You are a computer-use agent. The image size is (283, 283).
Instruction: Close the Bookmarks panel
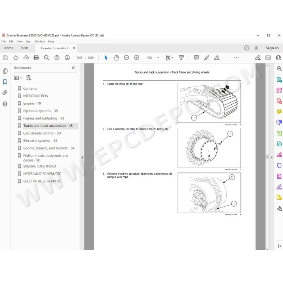pyautogui.click(x=73, y=68)
